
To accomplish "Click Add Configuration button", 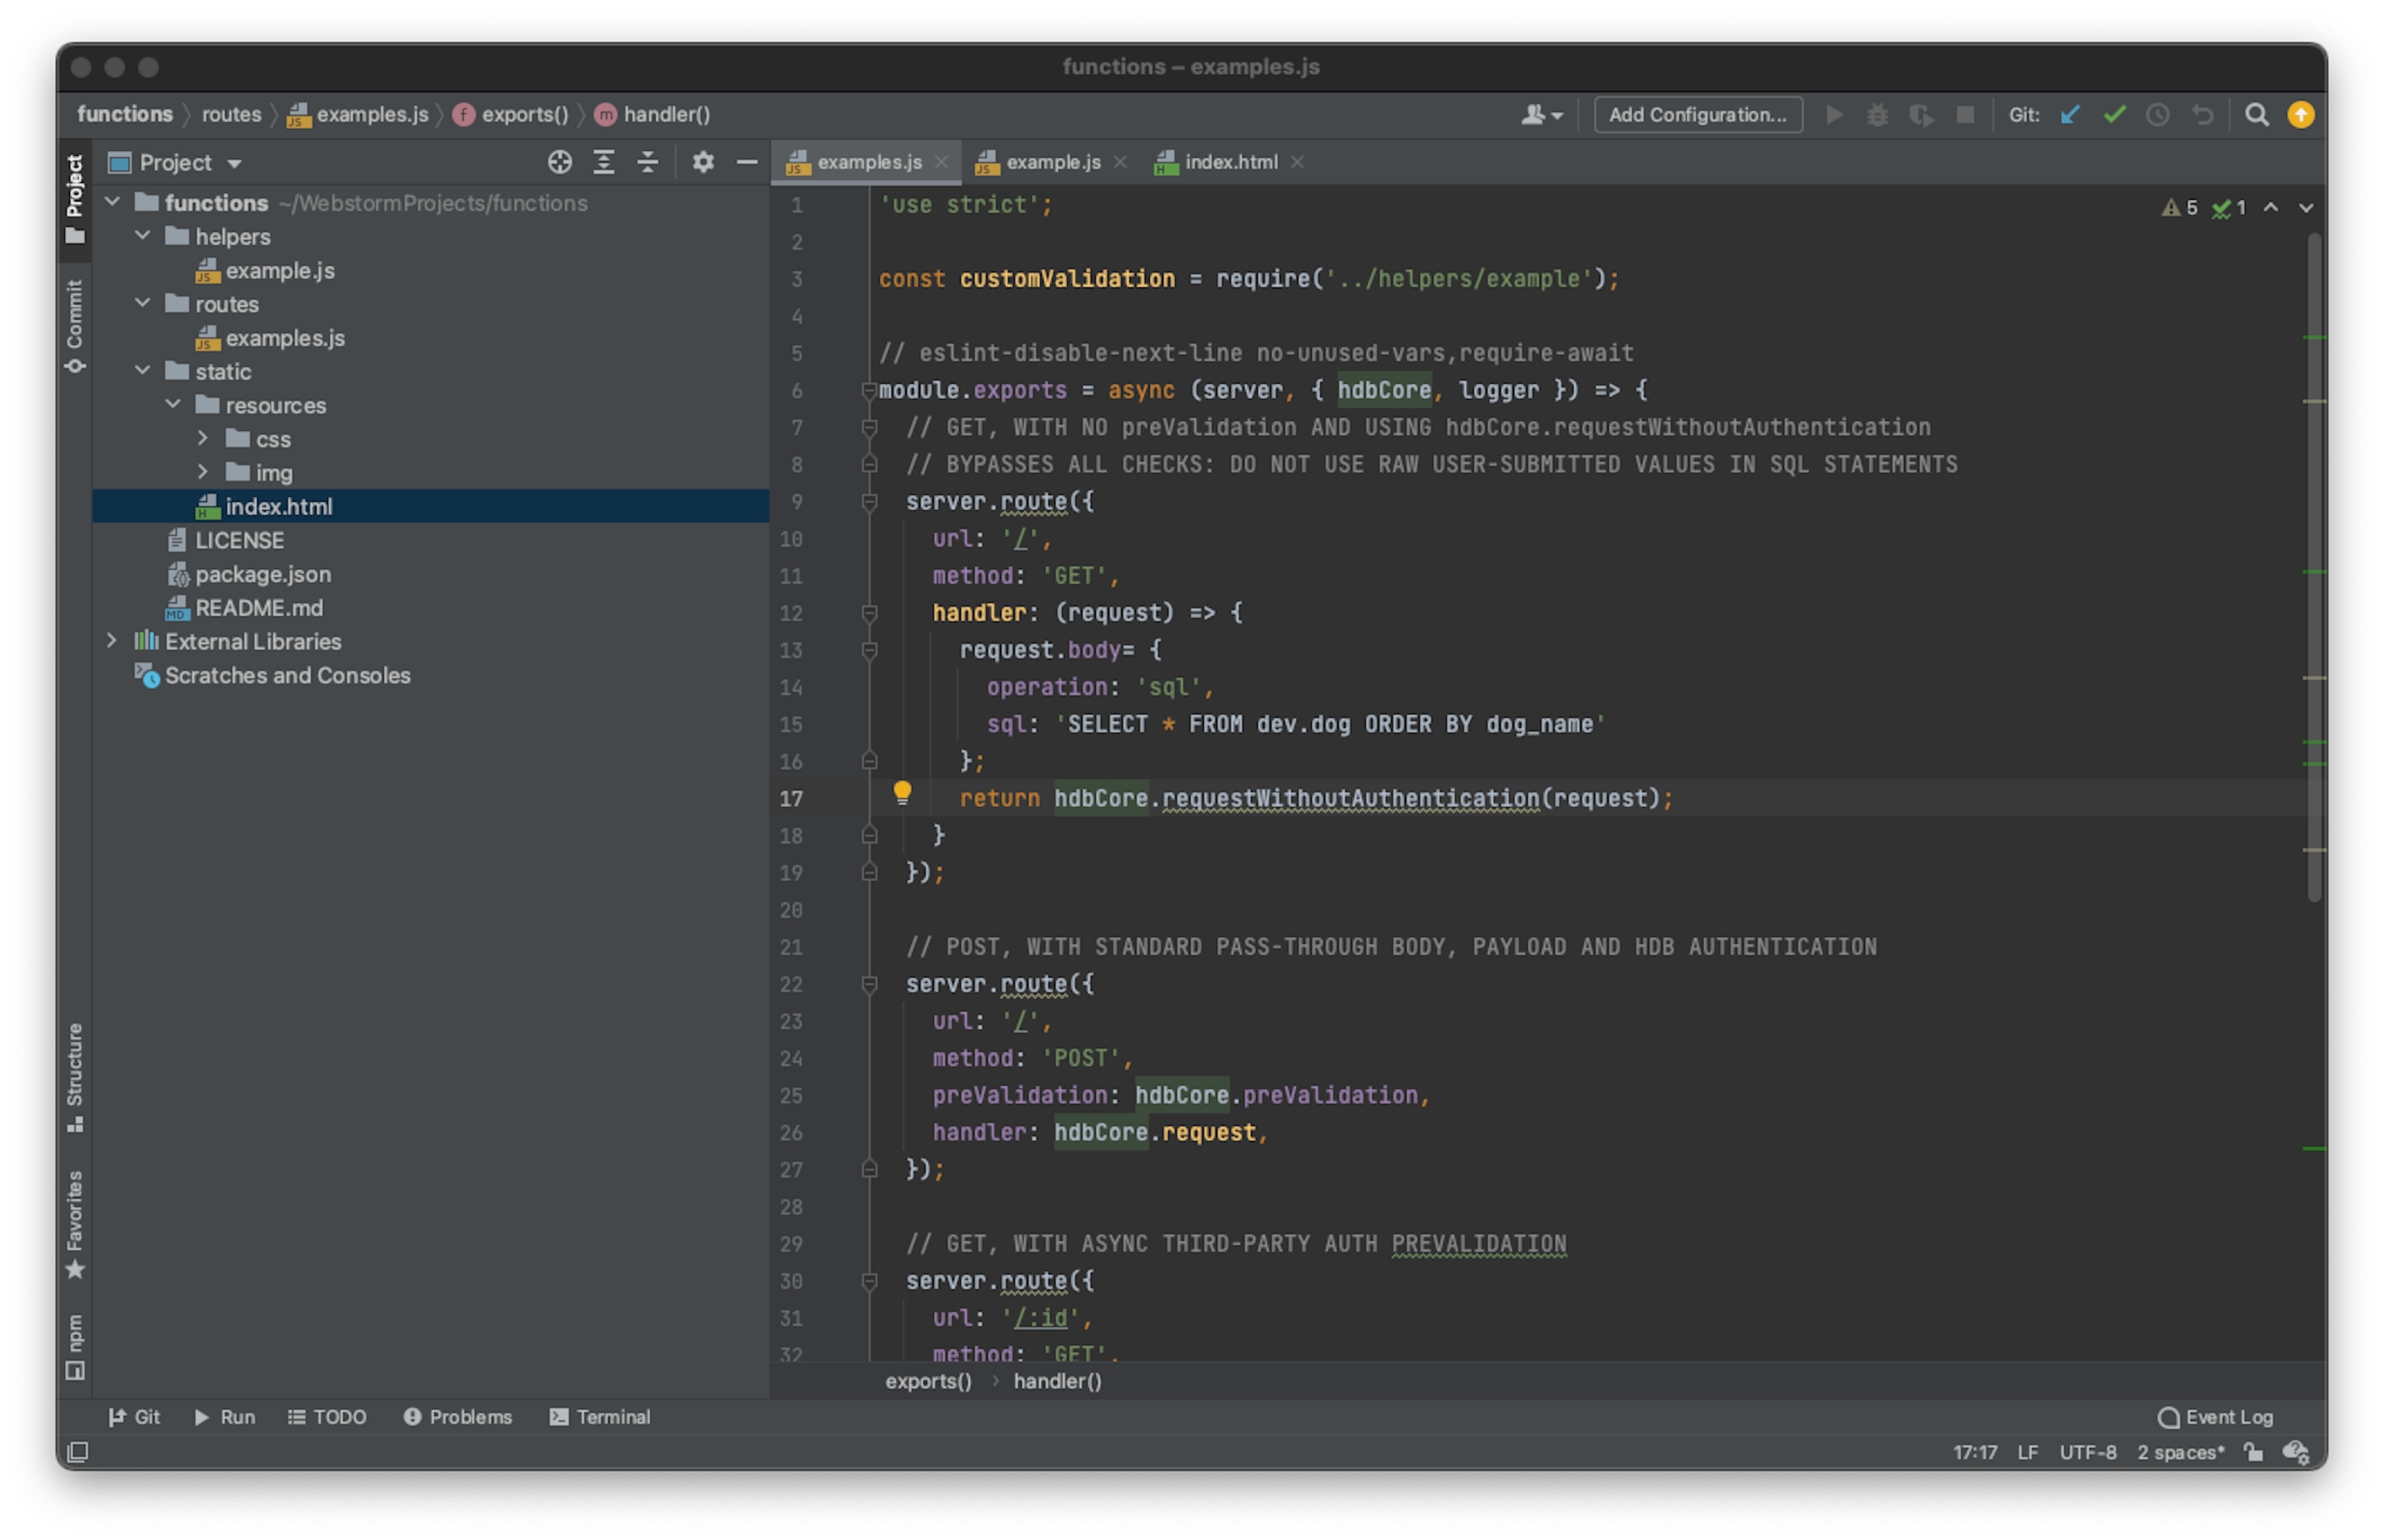I will click(1697, 114).
